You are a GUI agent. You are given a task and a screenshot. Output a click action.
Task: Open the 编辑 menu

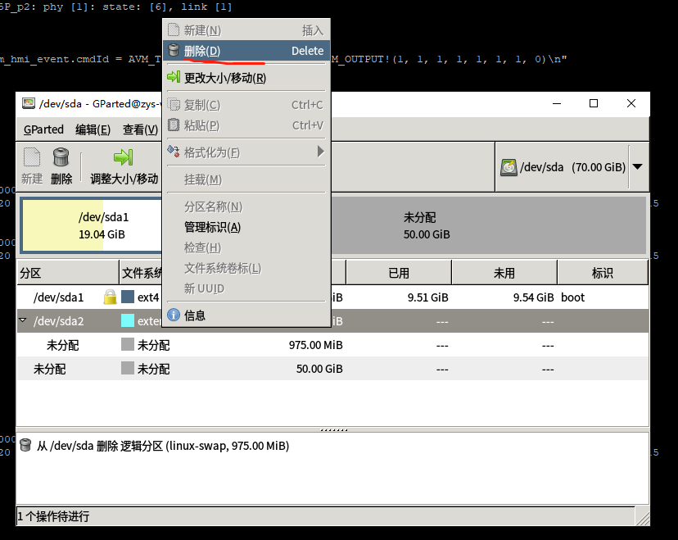(x=93, y=129)
